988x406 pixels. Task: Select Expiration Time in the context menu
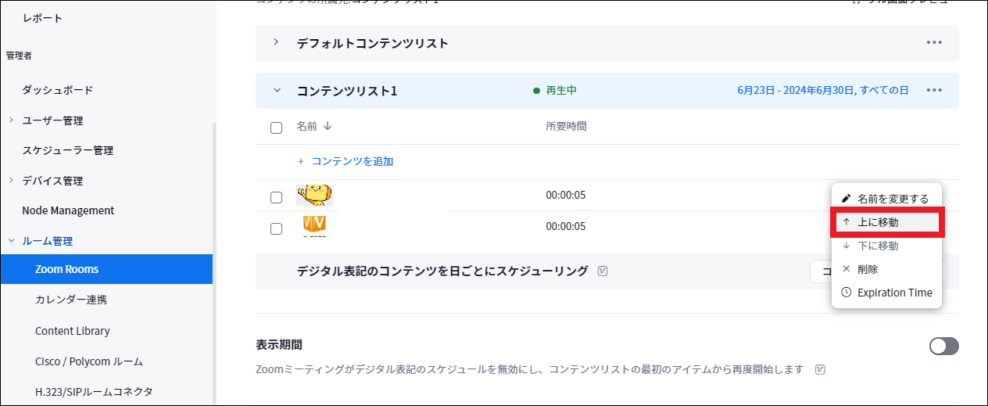click(886, 293)
